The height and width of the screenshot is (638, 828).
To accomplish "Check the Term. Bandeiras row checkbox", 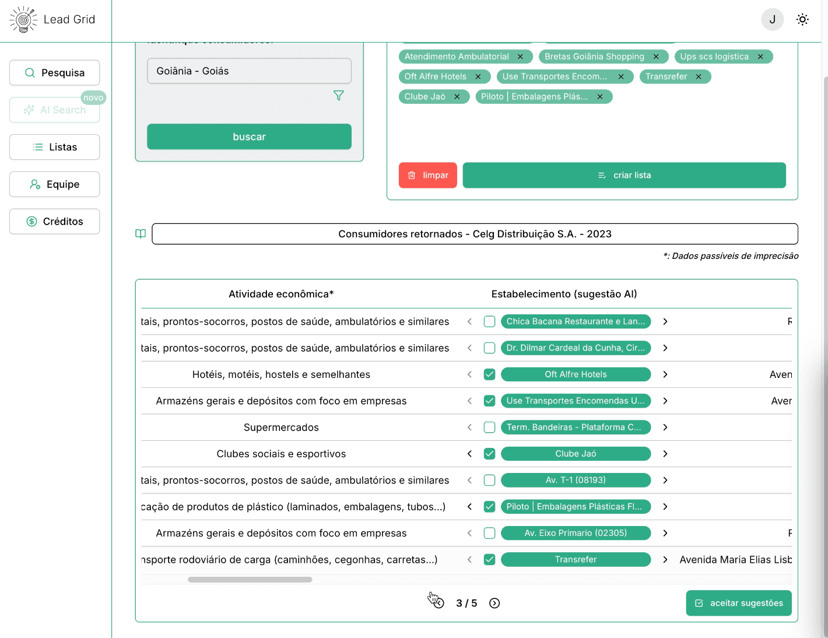I will [489, 427].
